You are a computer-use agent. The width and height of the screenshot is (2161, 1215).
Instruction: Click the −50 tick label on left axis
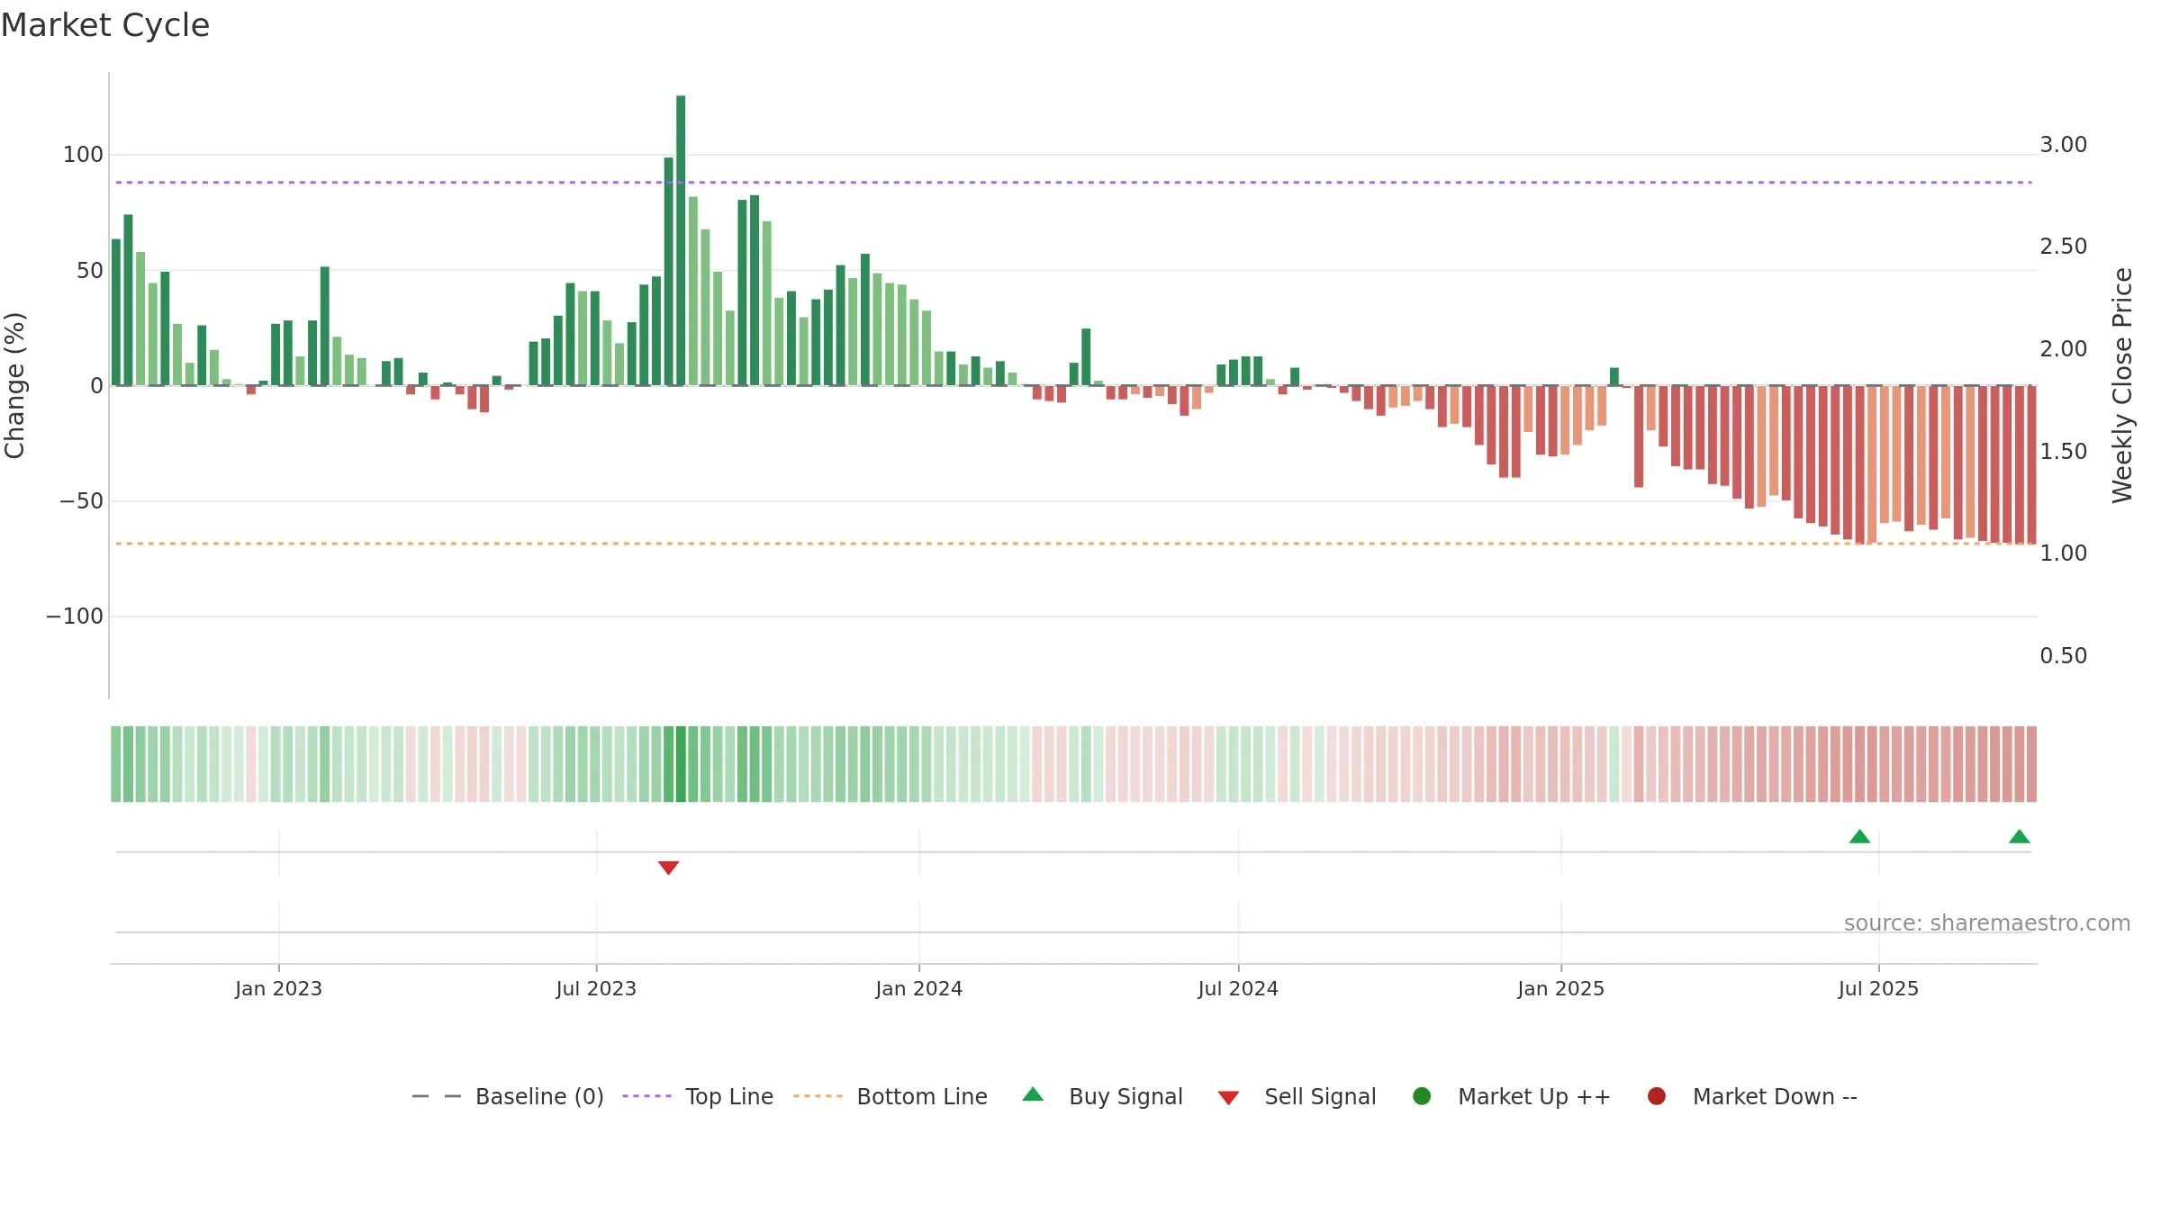[81, 501]
